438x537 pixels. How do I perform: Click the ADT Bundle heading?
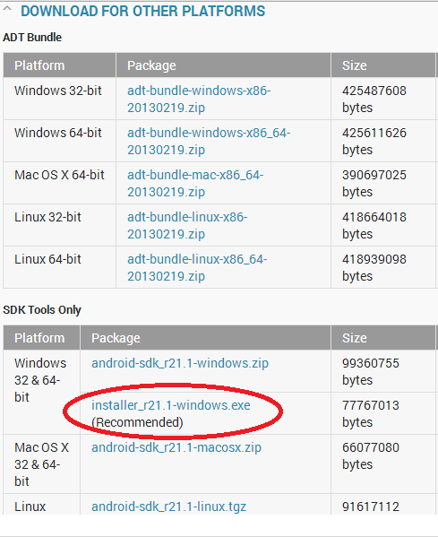32,37
